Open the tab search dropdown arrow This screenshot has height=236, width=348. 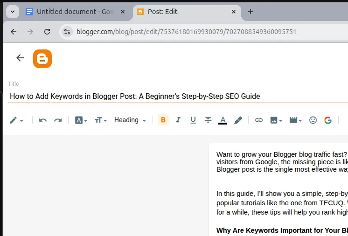coord(13,12)
